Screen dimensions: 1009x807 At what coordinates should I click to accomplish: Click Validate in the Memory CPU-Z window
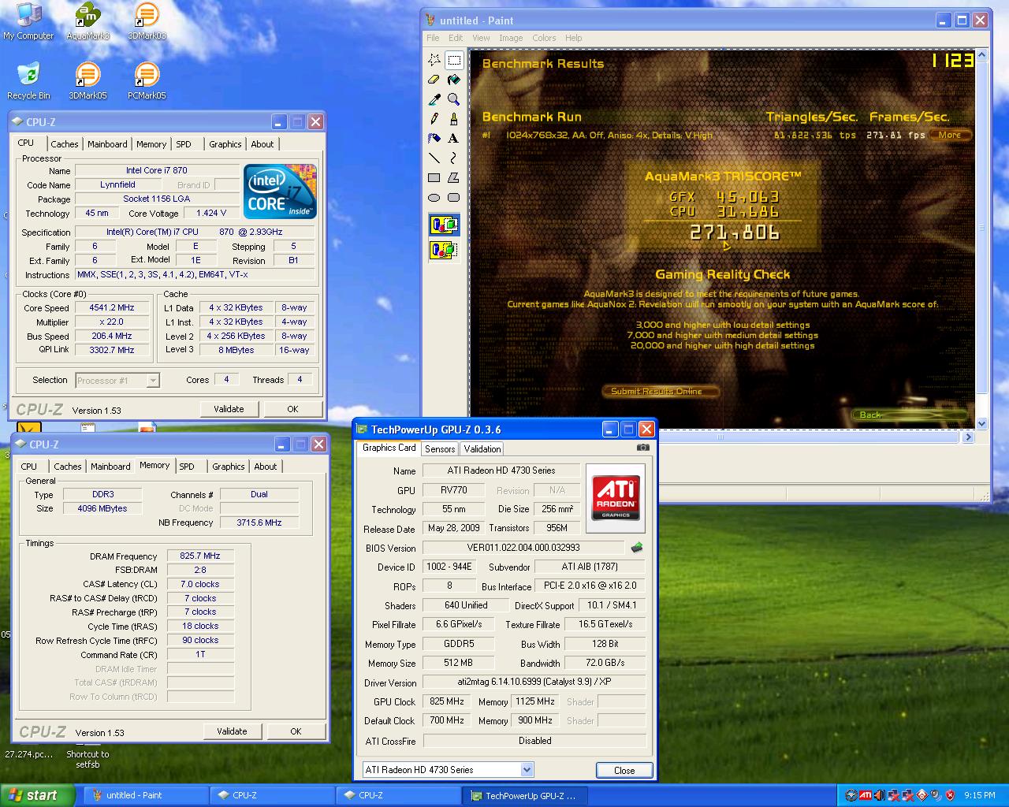click(x=232, y=731)
